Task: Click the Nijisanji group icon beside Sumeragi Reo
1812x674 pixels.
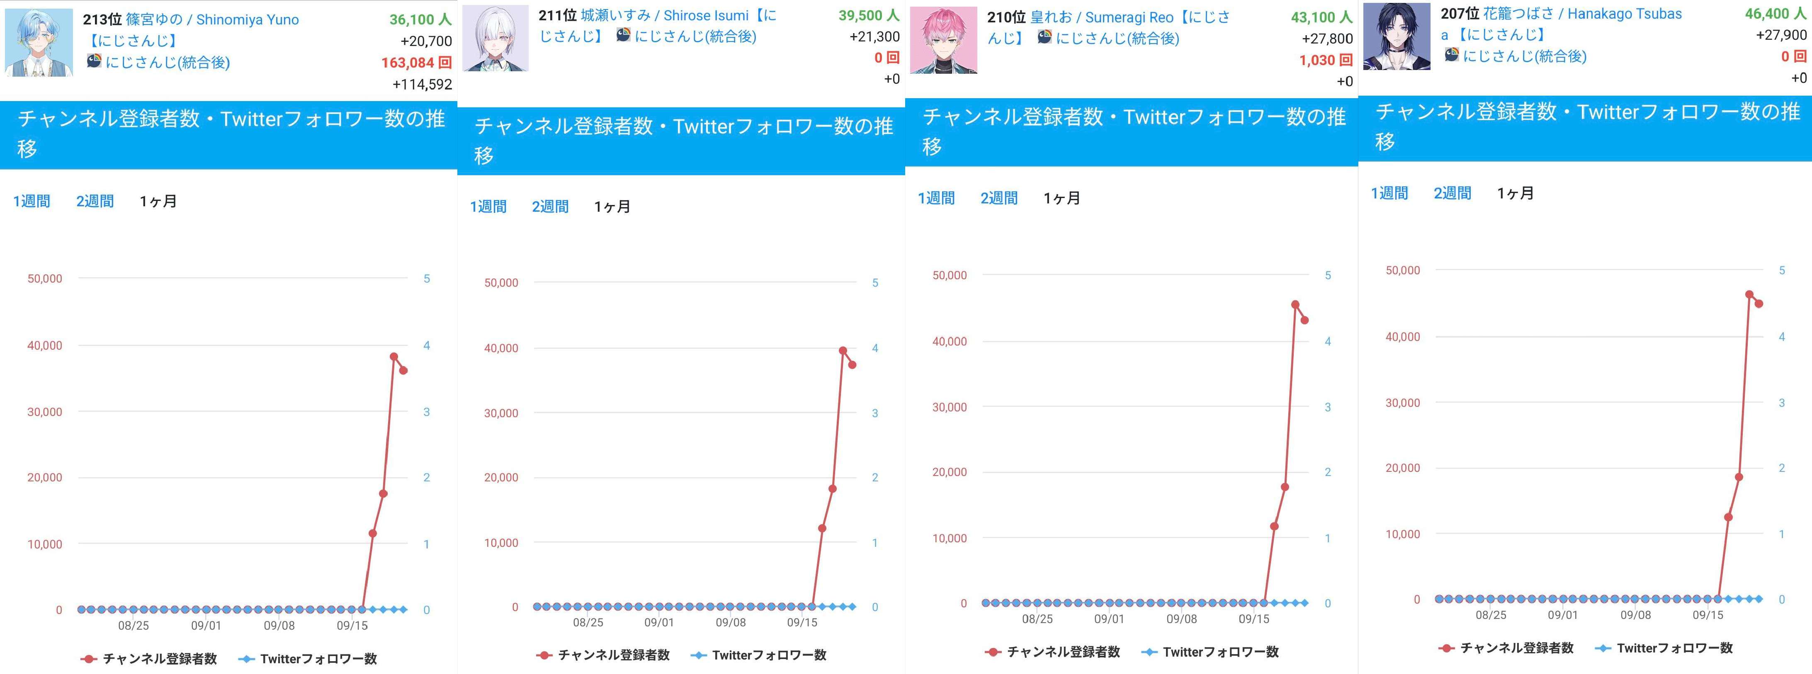Action: click(1044, 37)
